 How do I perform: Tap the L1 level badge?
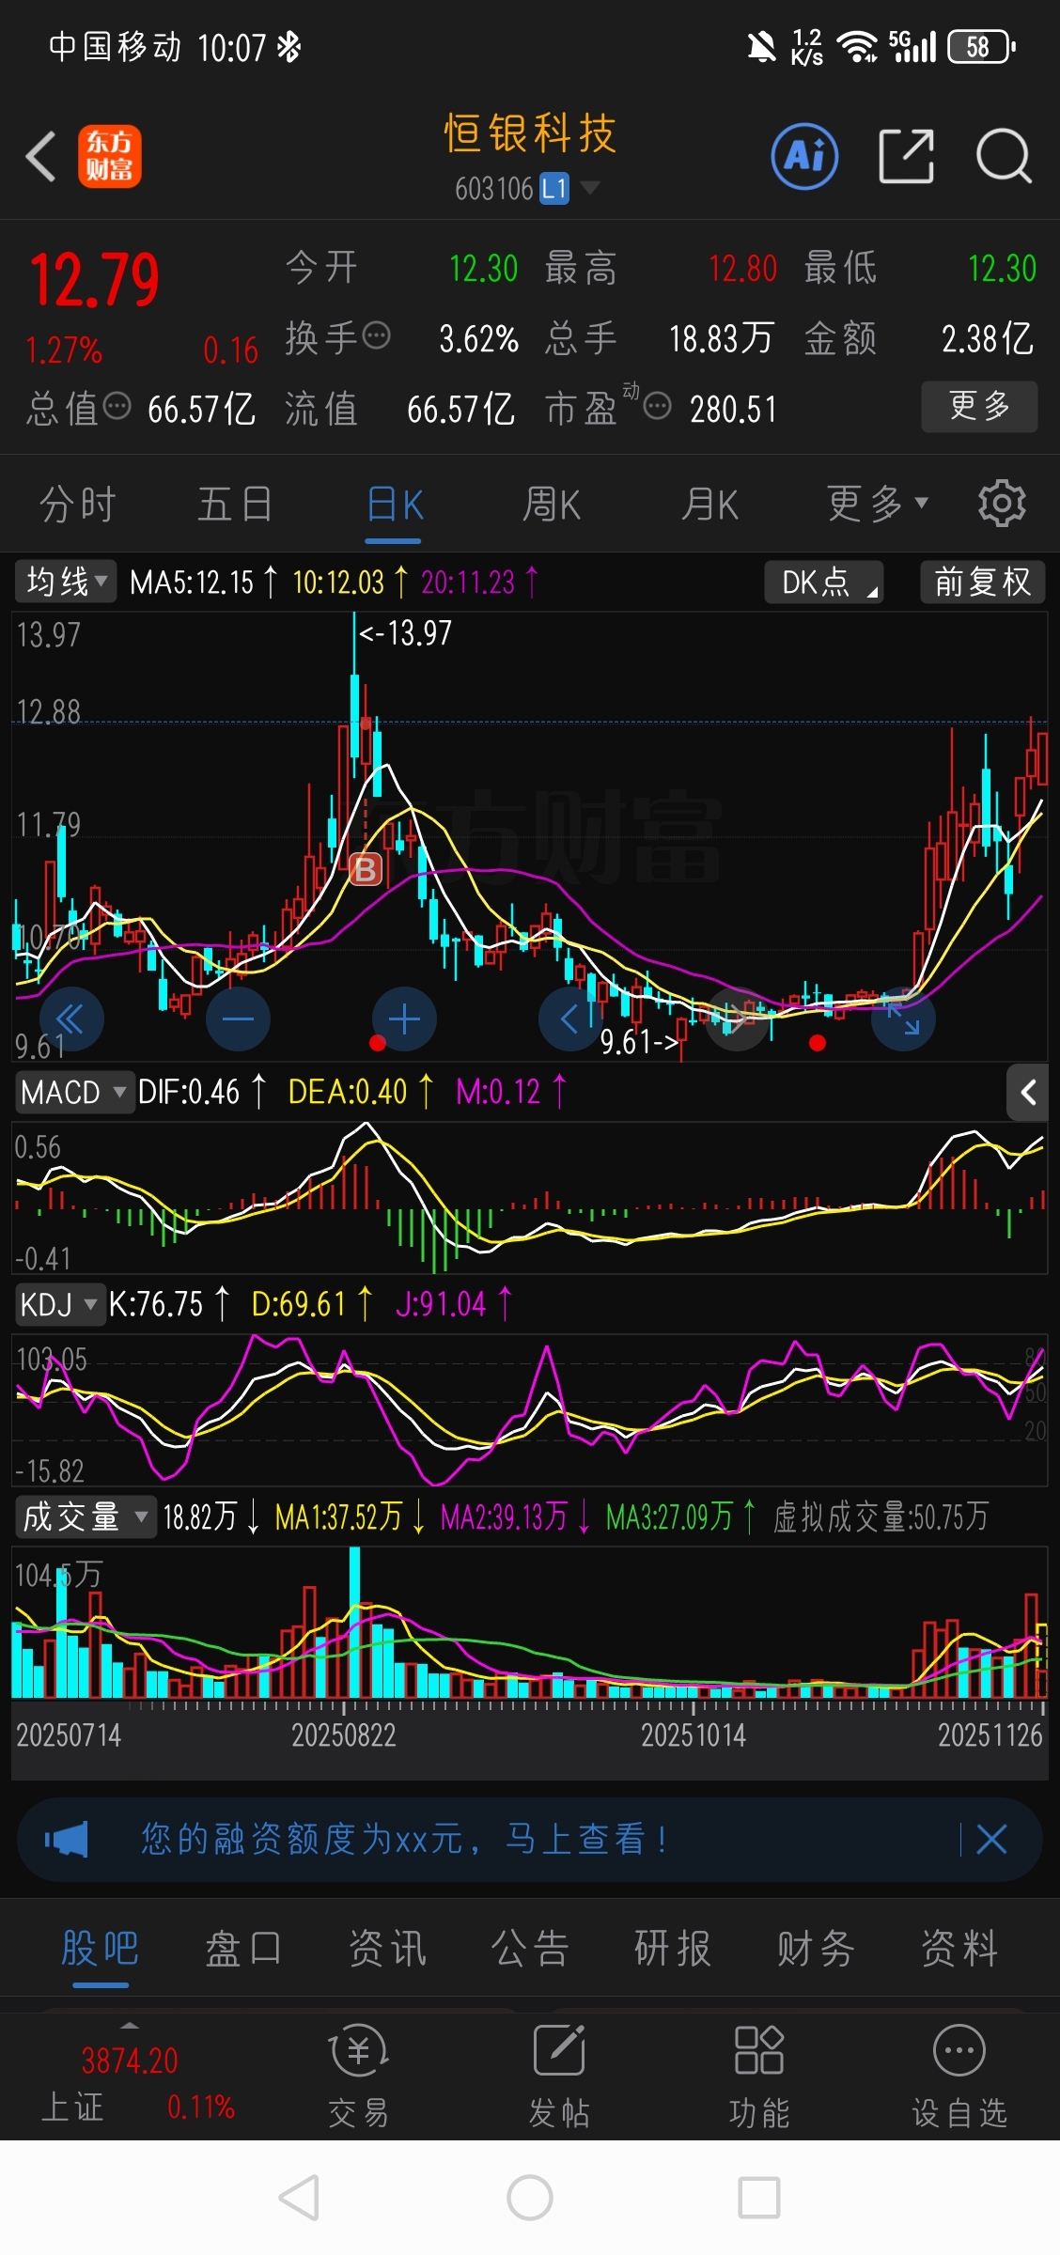coord(554,188)
